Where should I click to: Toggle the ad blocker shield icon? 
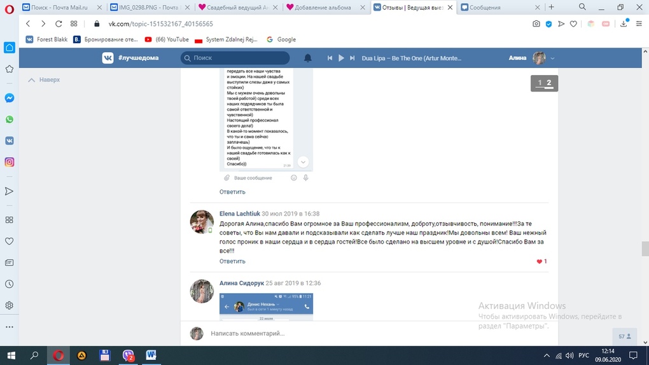click(x=549, y=24)
